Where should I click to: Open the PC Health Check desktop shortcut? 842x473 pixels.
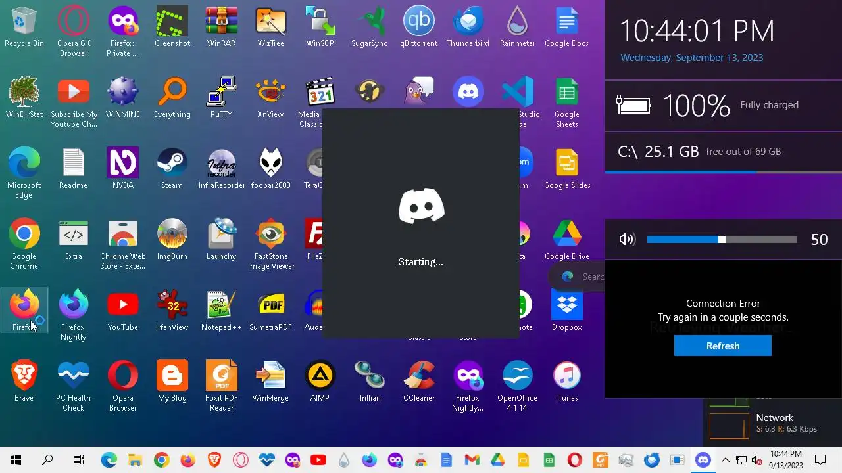pos(73,387)
